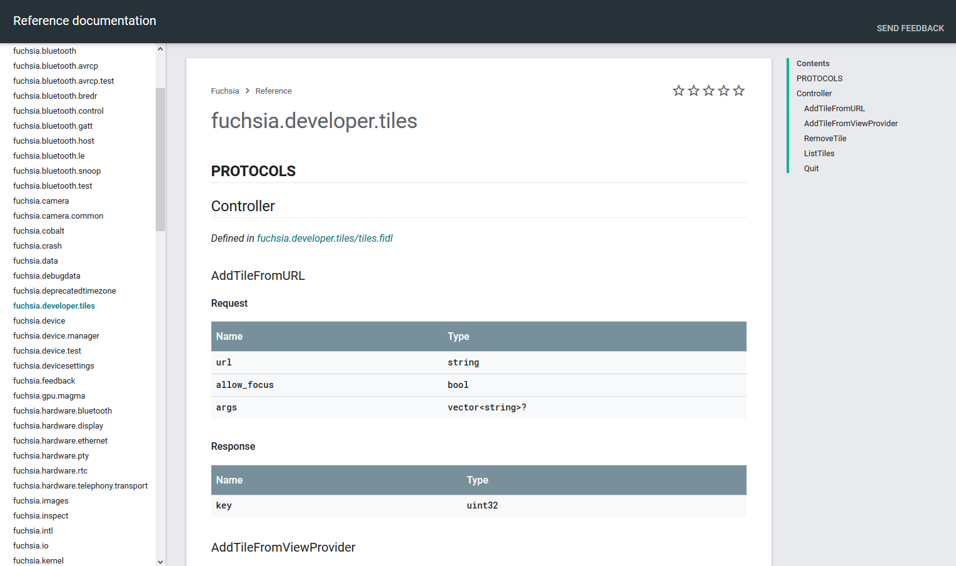The width and height of the screenshot is (956, 566).
Task: Jump to AddTileFromURL in Contents
Action: pos(834,108)
